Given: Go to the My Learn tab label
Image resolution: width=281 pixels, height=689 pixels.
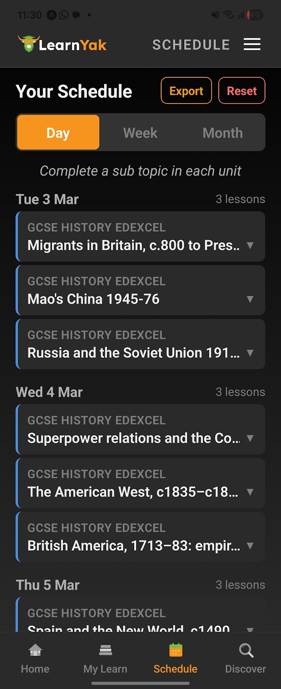Looking at the screenshot, I should tap(105, 669).
